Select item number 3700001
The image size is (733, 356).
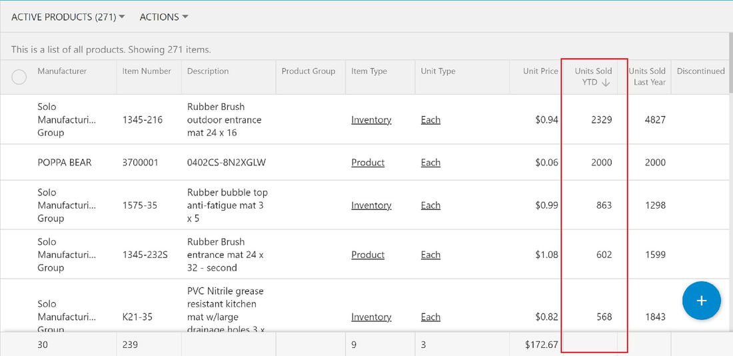tap(140, 162)
